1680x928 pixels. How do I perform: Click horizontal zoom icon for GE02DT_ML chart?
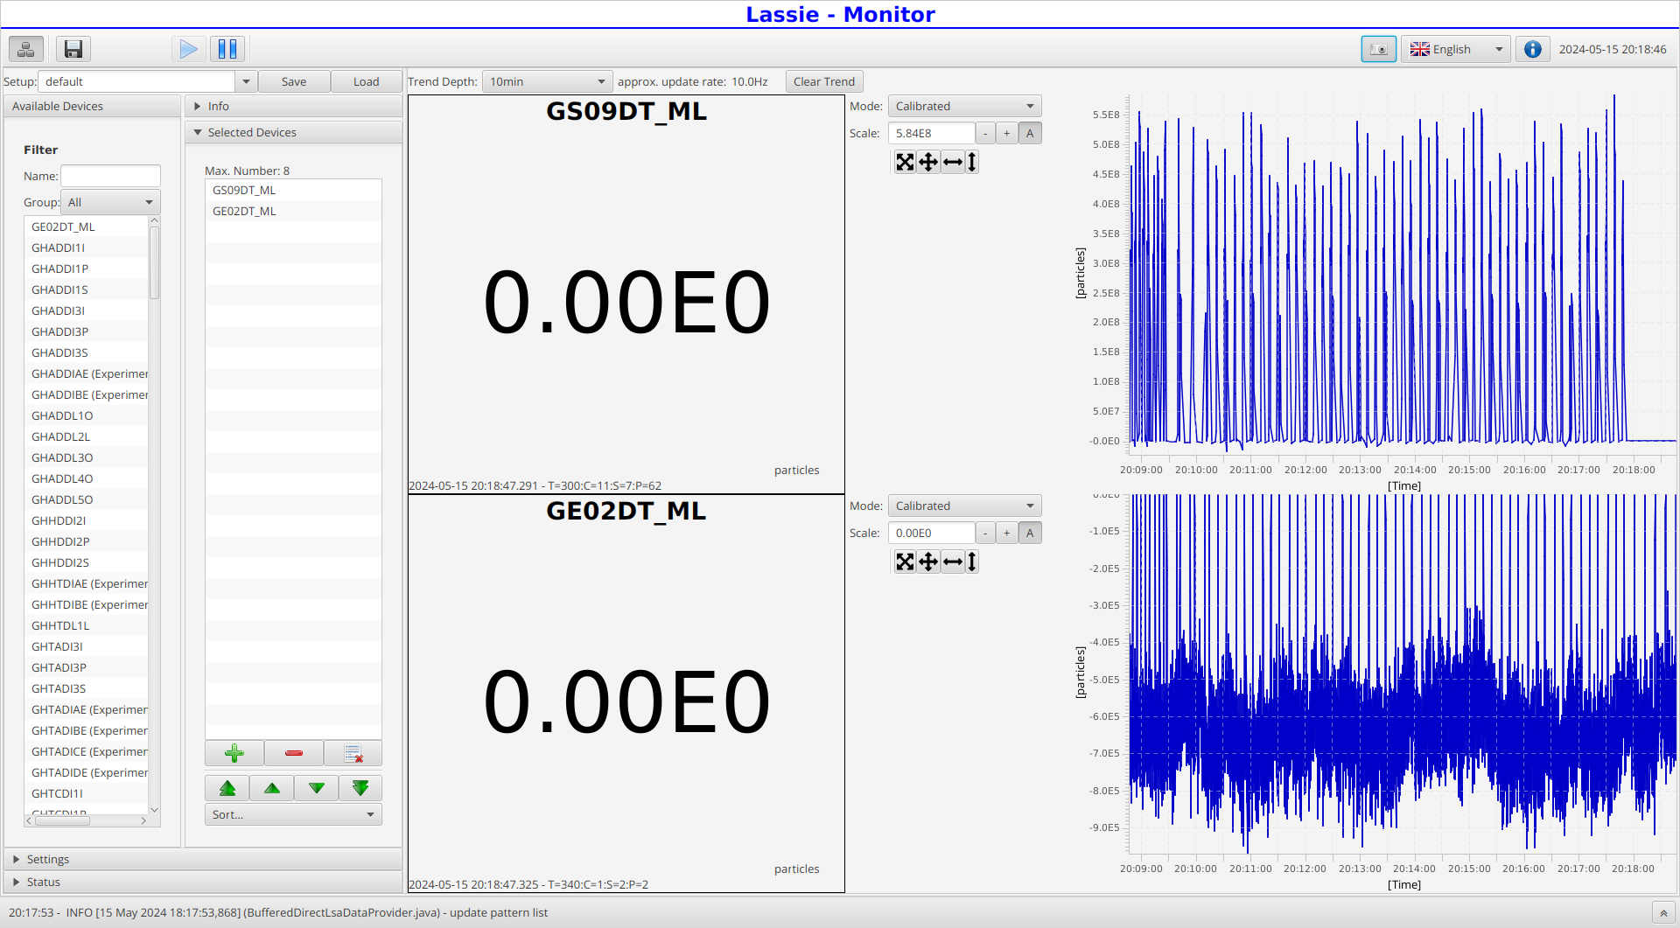(x=953, y=562)
